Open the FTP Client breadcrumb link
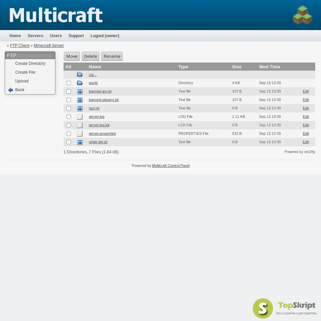The width and height of the screenshot is (321, 321). [20, 46]
